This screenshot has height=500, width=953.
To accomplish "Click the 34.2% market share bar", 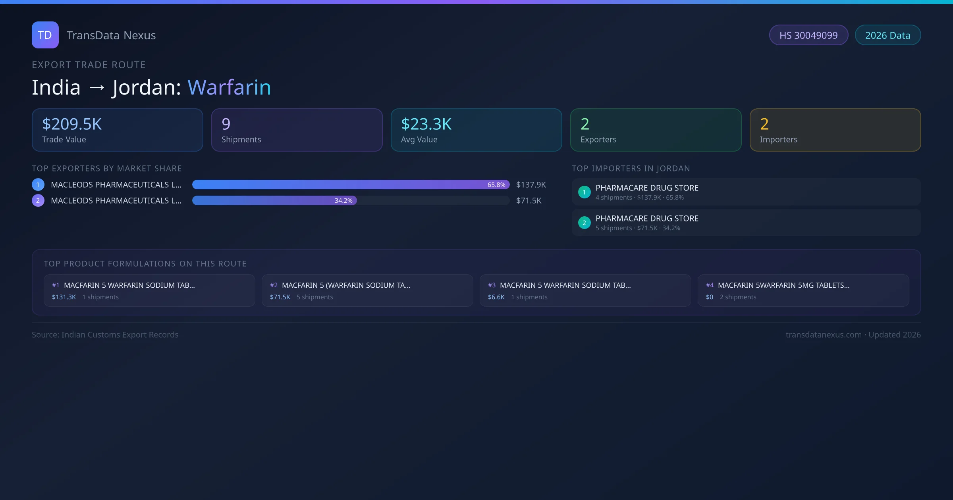I will coord(274,200).
